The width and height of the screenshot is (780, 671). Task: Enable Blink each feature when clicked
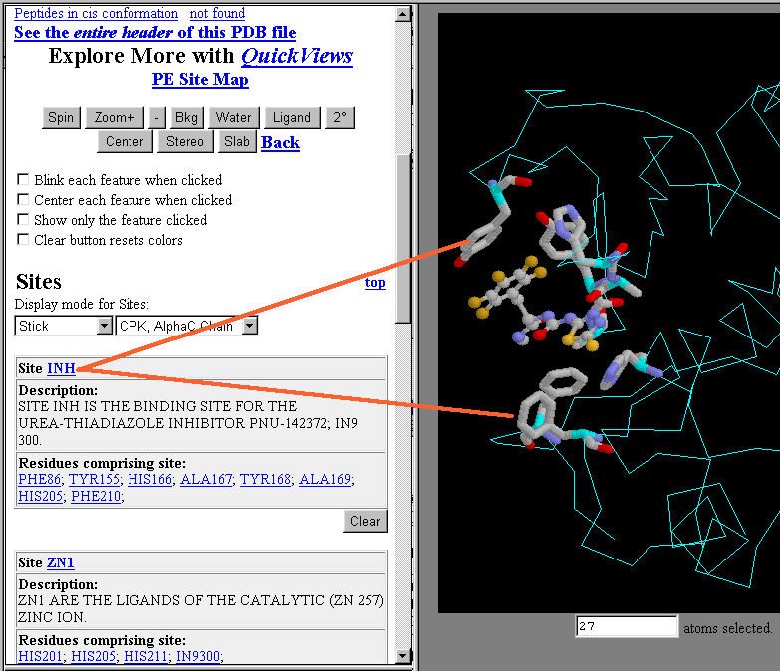click(x=23, y=180)
